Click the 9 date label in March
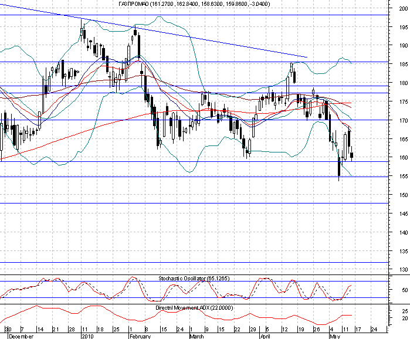Screen dimensions: 410x339 [206, 330]
